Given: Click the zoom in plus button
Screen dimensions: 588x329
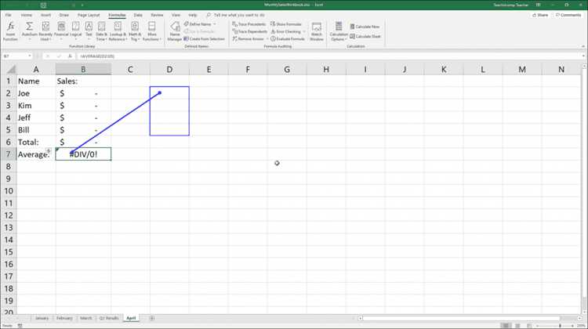Looking at the screenshot, I should [x=573, y=326].
